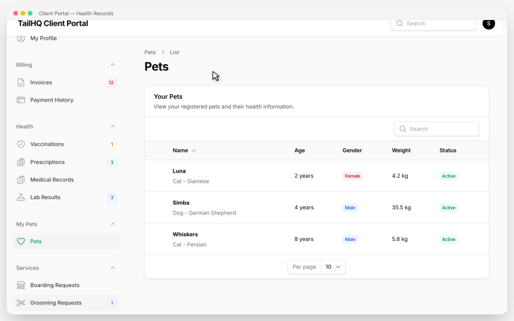Collapse the Health section
Image resolution: width=514 pixels, height=321 pixels.
(x=112, y=126)
